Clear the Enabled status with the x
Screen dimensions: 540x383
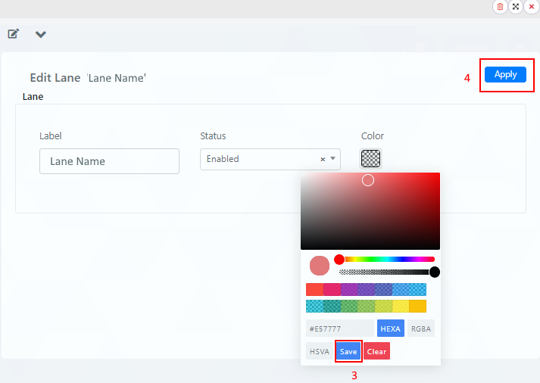[x=323, y=159]
